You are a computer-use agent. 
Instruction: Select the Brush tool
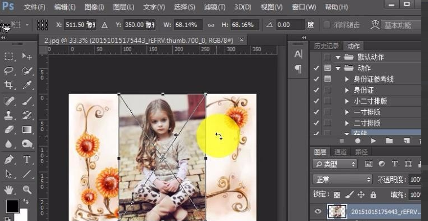coord(27,101)
